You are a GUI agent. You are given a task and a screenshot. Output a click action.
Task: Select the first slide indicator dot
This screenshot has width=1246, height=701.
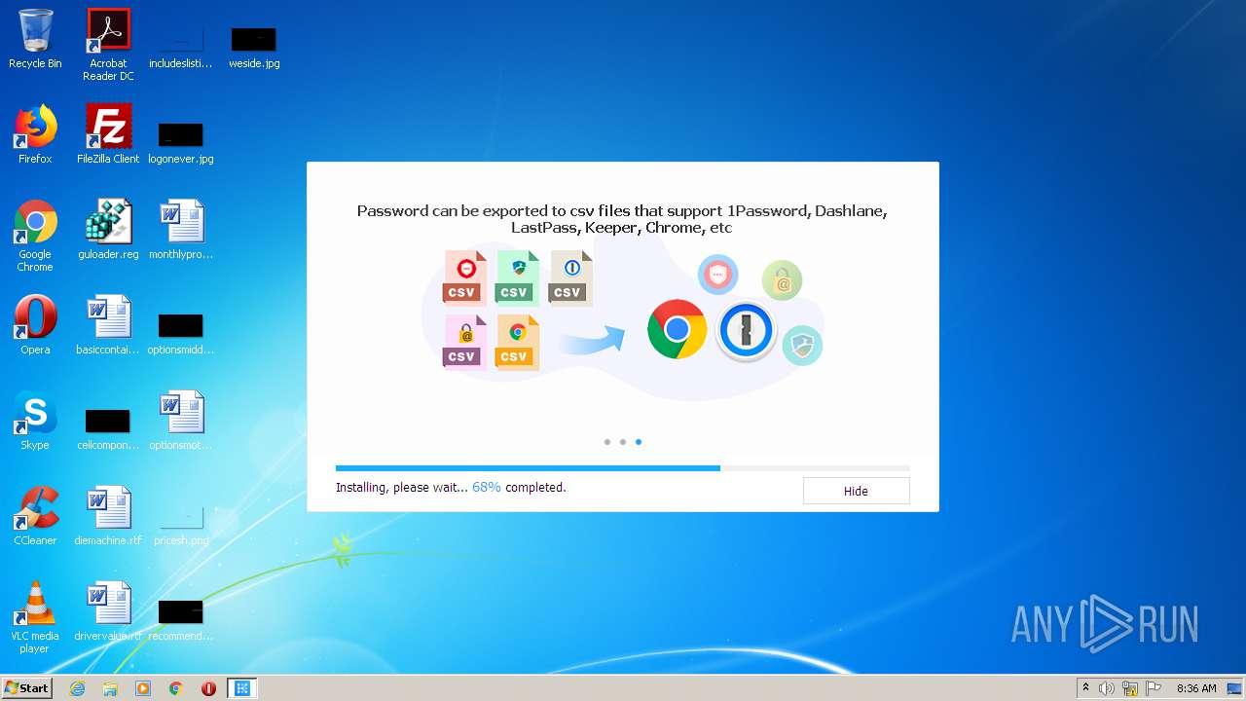(x=607, y=442)
